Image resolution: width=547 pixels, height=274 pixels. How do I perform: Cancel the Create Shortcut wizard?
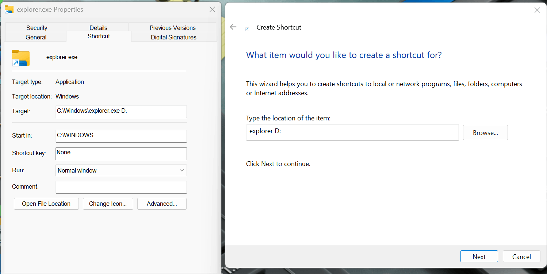521,256
